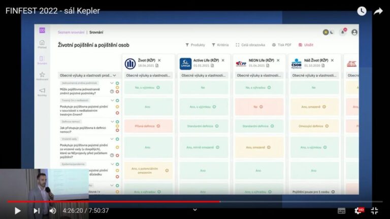Go back to Seznam srovnání breadcrumb

coord(71,32)
